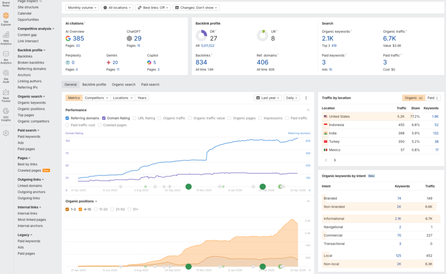This screenshot has width=446, height=274.
Task: Enable the Organic traffic value checkbox
Action: point(190,118)
